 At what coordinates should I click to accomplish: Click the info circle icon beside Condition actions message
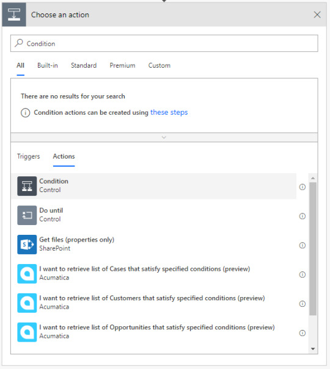[26, 113]
